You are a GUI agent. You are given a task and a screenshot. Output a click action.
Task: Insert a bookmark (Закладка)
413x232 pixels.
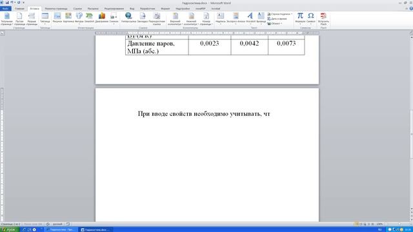pyautogui.click(x=142, y=18)
